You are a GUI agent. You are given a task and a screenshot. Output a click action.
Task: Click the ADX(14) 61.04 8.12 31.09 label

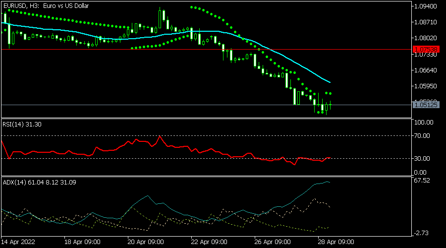pyautogui.click(x=39, y=183)
